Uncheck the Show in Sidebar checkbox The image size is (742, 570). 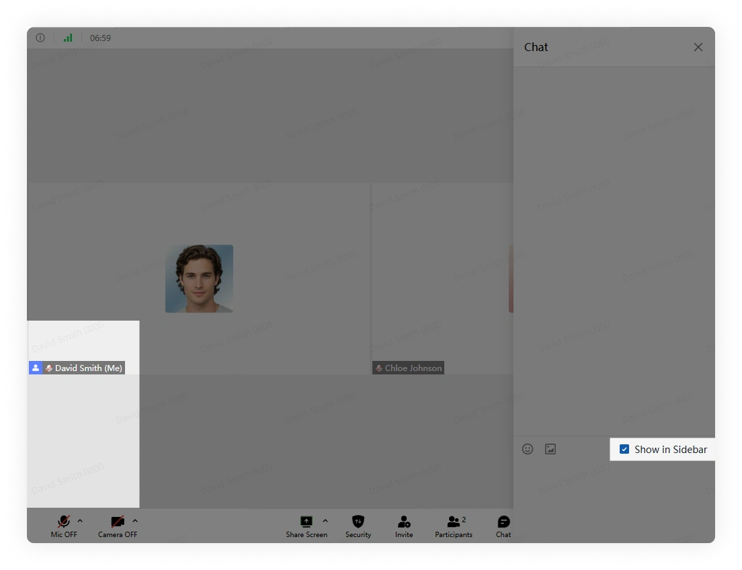[x=624, y=449]
